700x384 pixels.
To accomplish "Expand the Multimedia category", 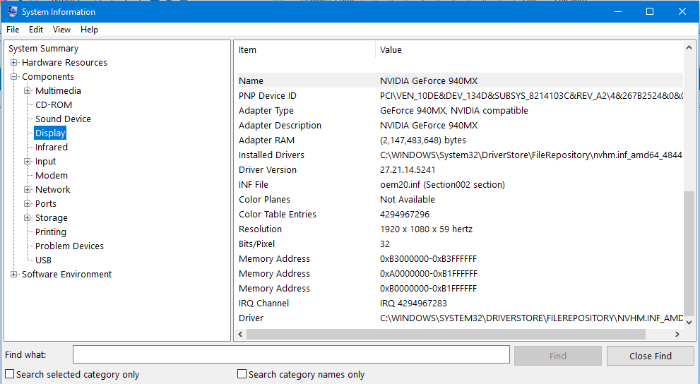I will (x=28, y=91).
